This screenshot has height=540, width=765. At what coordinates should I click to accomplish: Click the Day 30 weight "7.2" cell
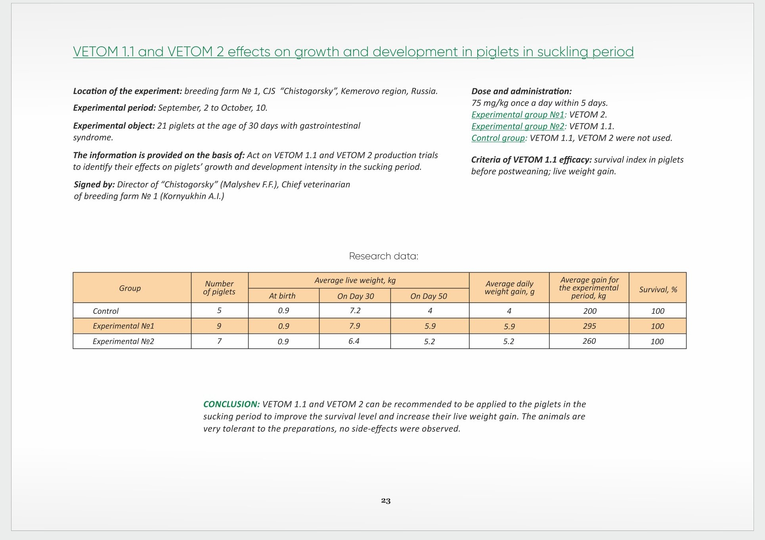coord(355,311)
